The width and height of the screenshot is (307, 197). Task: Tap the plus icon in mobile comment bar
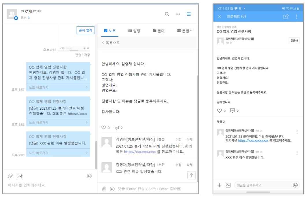[x=219, y=185]
